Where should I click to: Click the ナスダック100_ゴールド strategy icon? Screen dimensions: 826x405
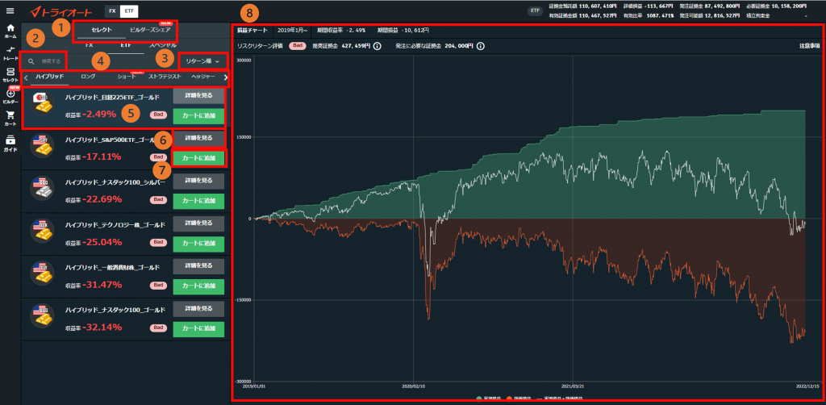coord(42,317)
